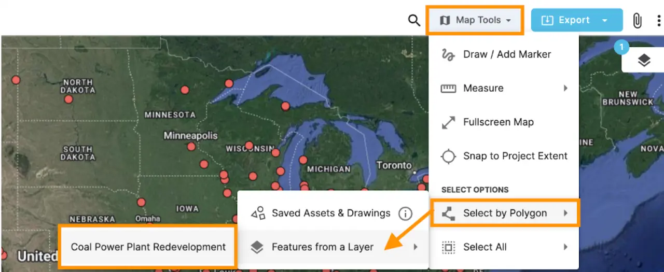The height and width of the screenshot is (272, 664).
Task: Choose Fullscreen Map from the menu
Action: point(498,122)
